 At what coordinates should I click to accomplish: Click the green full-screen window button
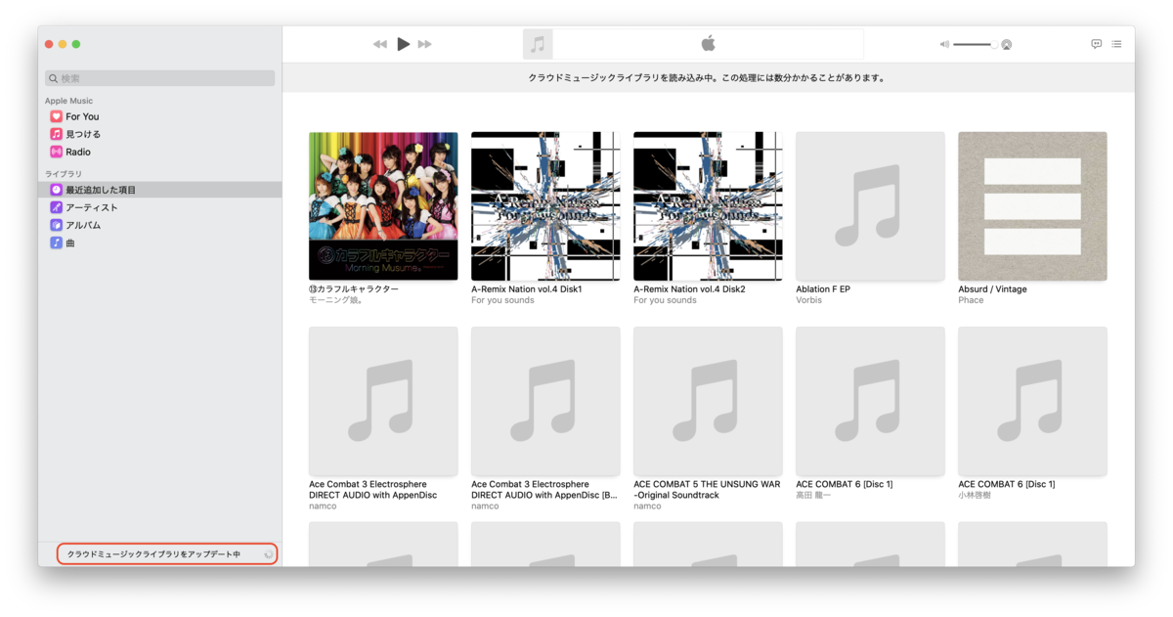(76, 44)
